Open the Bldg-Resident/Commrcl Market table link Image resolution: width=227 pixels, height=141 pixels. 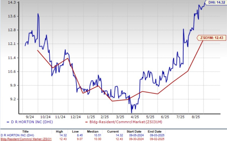[x=26, y=139]
